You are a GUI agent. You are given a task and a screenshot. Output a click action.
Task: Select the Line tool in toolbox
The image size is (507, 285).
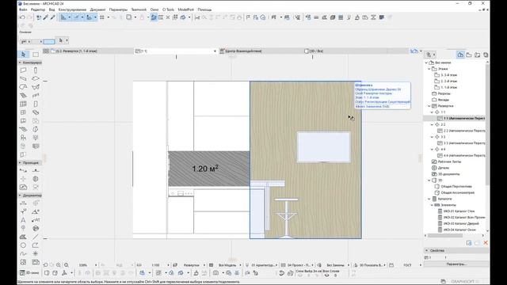36,237
